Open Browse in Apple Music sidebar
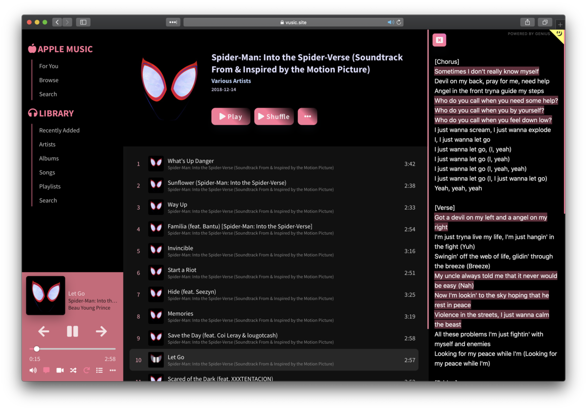 (49, 80)
